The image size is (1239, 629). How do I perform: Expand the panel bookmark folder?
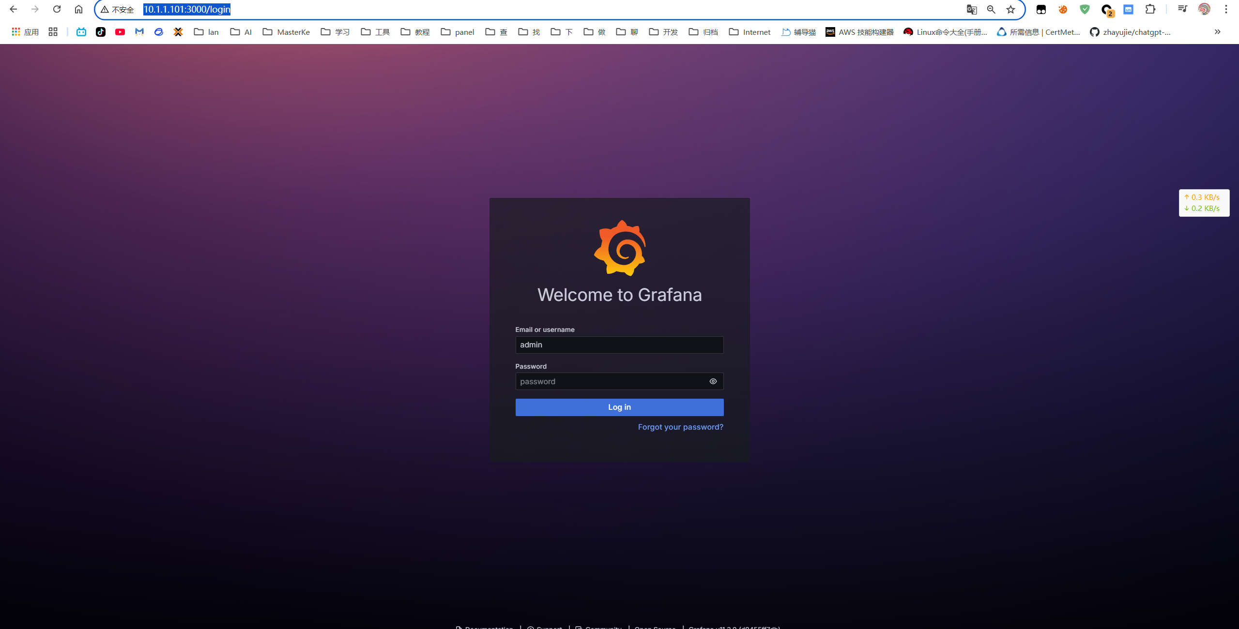click(458, 32)
